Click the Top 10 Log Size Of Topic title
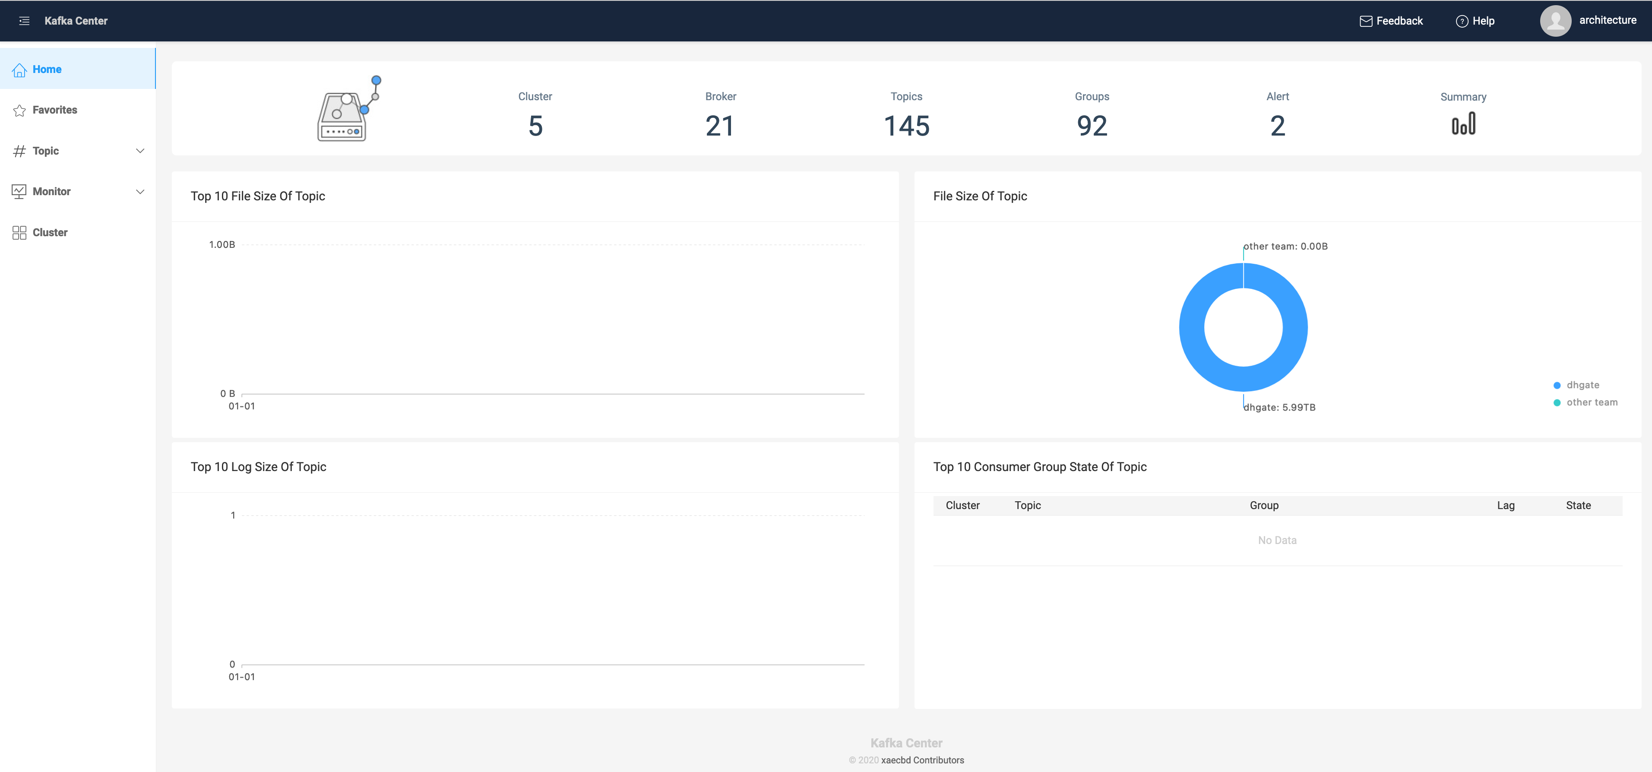 [259, 468]
